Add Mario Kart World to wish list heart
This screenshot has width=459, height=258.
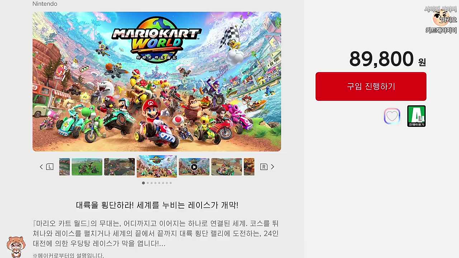392,116
